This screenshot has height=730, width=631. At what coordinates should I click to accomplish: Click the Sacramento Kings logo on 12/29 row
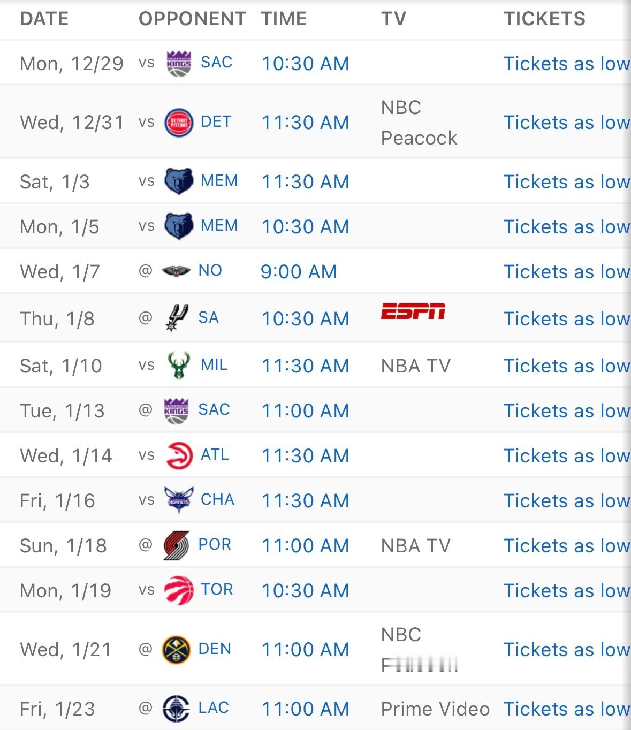pos(179,64)
